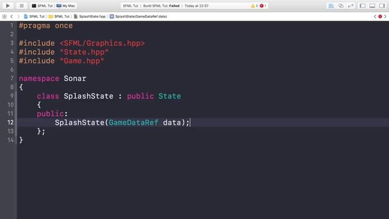The width and height of the screenshot is (389, 219).
Task: Click line number 9 in gutter
Action: click(x=12, y=96)
